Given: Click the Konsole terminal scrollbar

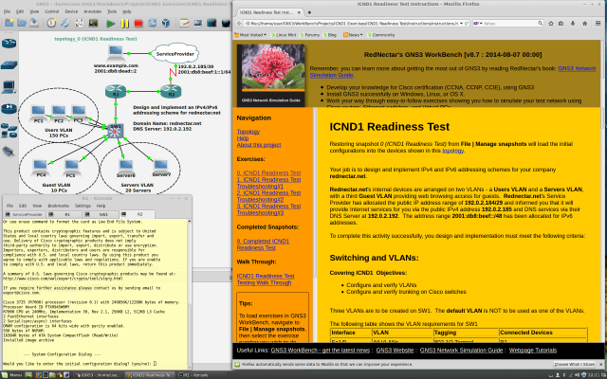Looking at the screenshot, I should (x=190, y=294).
